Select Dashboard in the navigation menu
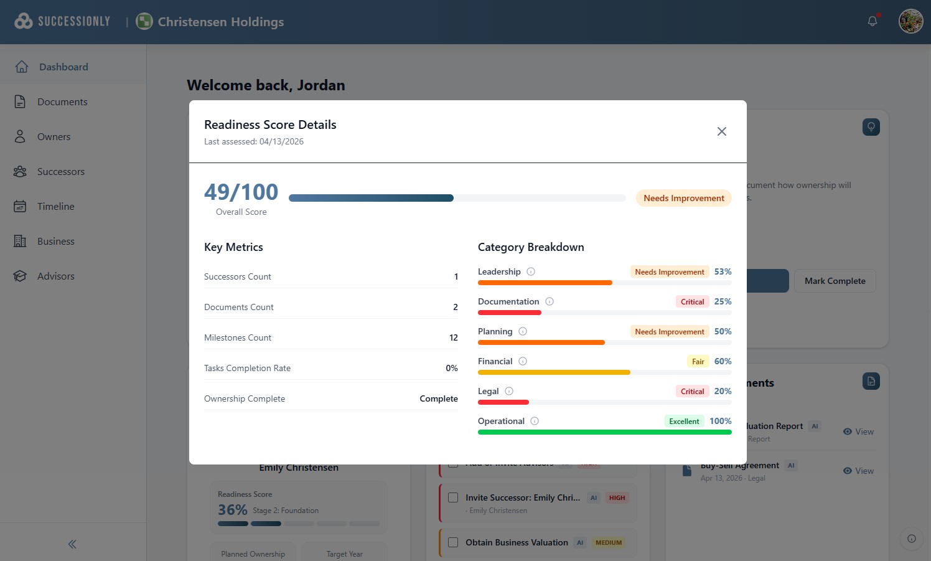This screenshot has height=561, width=931. click(63, 67)
